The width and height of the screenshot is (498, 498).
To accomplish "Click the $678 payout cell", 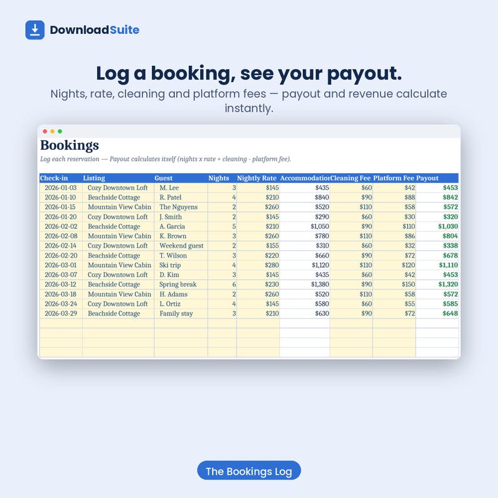I will (x=437, y=255).
